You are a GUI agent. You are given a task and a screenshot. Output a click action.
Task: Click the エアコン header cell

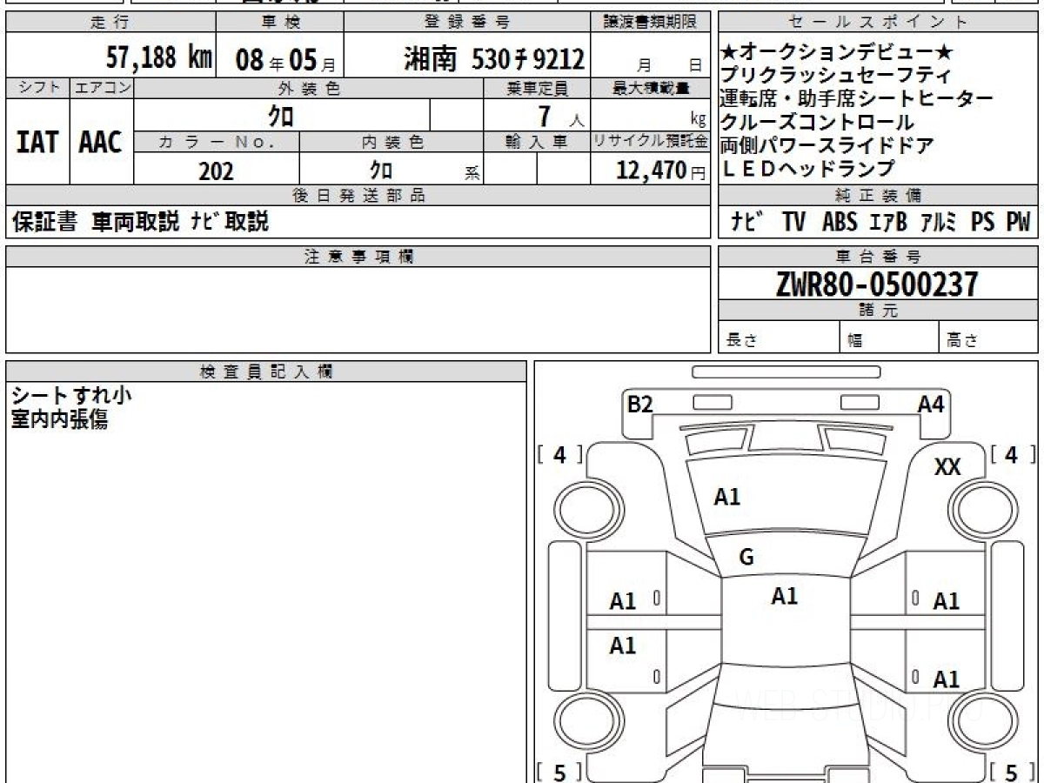tap(102, 88)
